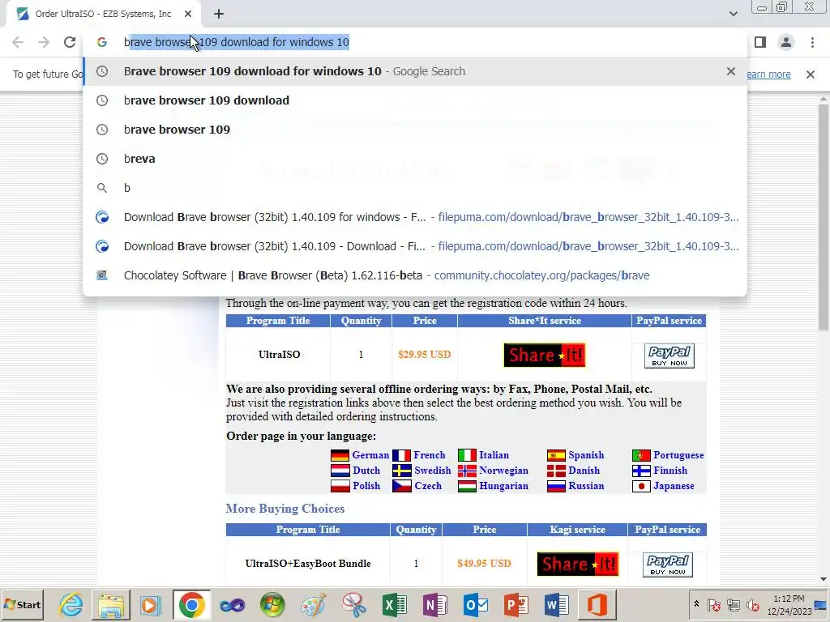
Task: Open the Paint palette icon on taskbar
Action: [x=313, y=604]
